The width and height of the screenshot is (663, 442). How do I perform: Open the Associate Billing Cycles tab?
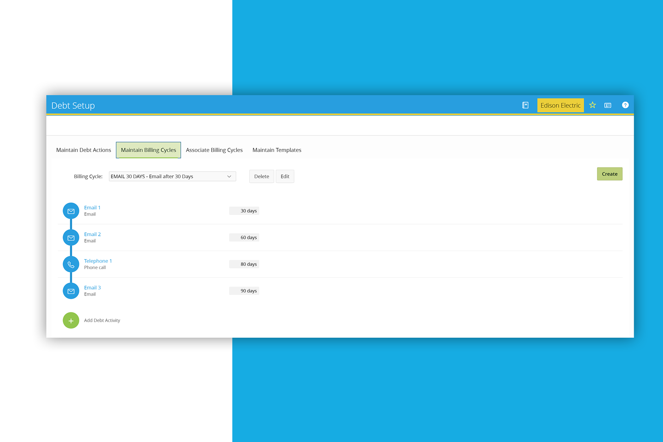[214, 150]
